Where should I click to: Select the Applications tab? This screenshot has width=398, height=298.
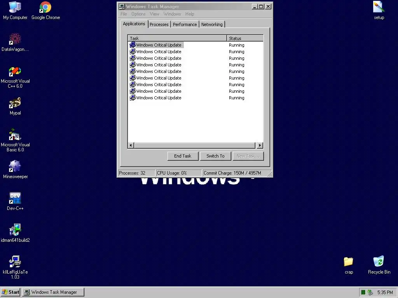tap(134, 24)
